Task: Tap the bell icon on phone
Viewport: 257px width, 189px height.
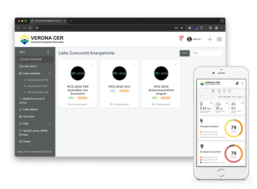Action: click(237, 83)
